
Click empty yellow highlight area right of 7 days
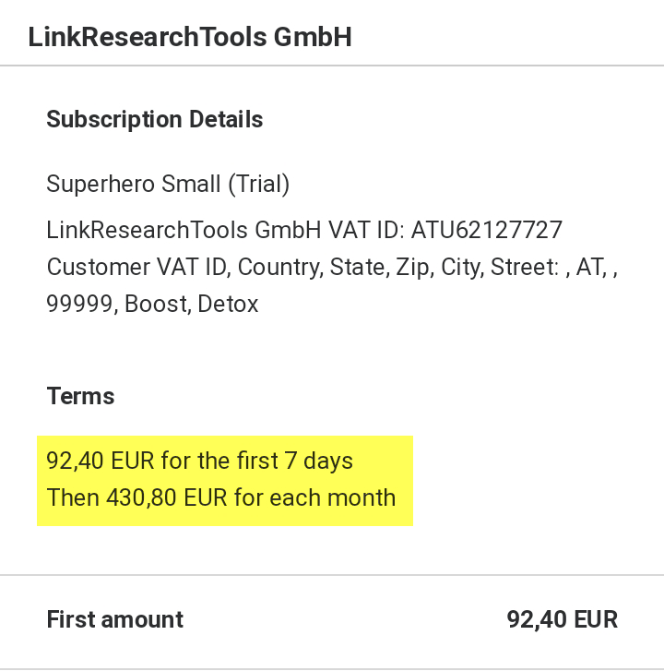(383, 461)
